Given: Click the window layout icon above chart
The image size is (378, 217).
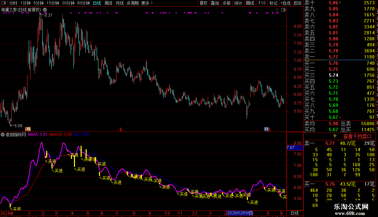Looking at the screenshot, I should 283,10.
